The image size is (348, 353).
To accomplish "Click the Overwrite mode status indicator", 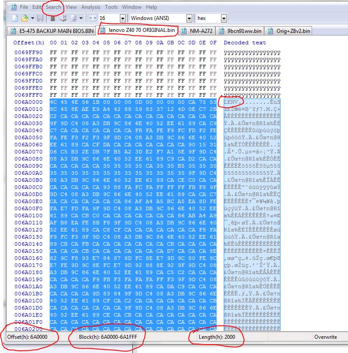I will tap(326, 337).
